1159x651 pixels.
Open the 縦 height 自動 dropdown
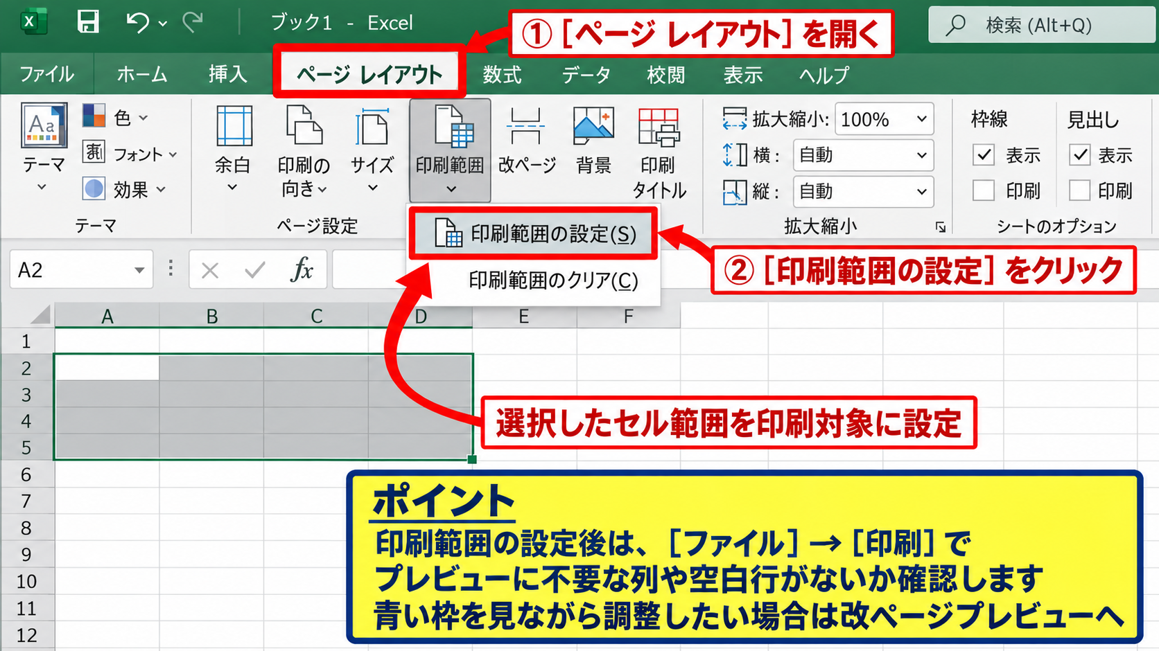(863, 191)
